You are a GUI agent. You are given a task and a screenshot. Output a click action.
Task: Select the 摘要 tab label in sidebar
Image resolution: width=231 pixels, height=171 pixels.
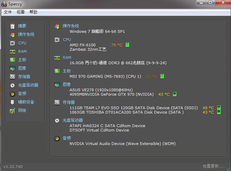pos(22,26)
